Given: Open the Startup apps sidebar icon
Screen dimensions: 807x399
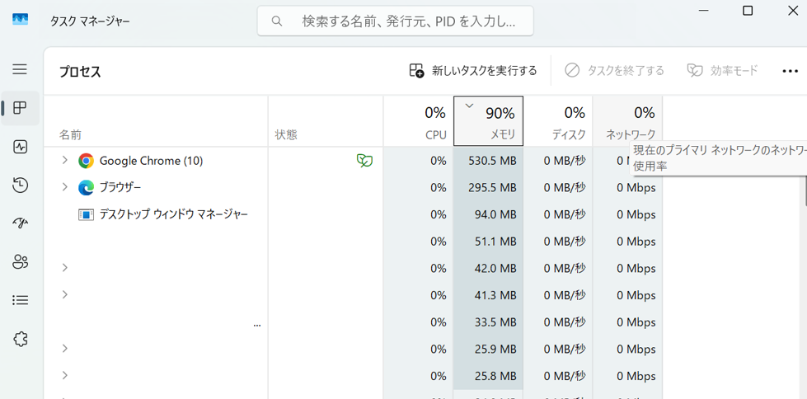Looking at the screenshot, I should (x=21, y=223).
